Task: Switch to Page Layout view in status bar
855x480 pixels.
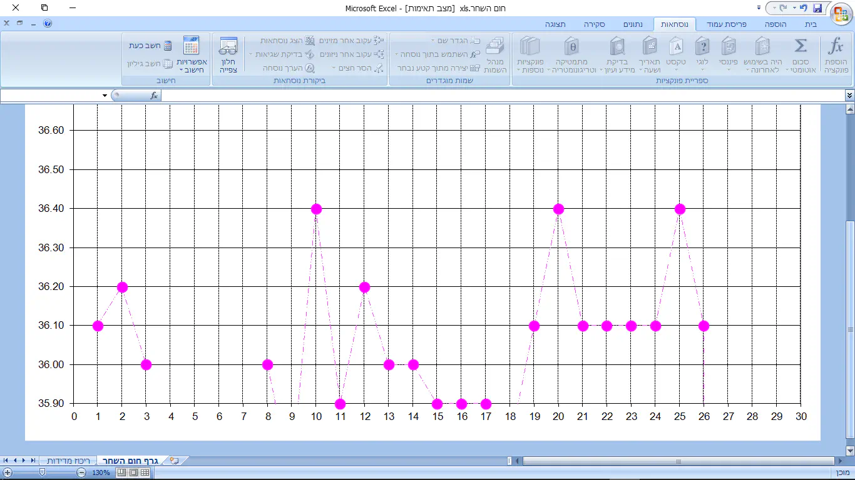Action: 133,472
